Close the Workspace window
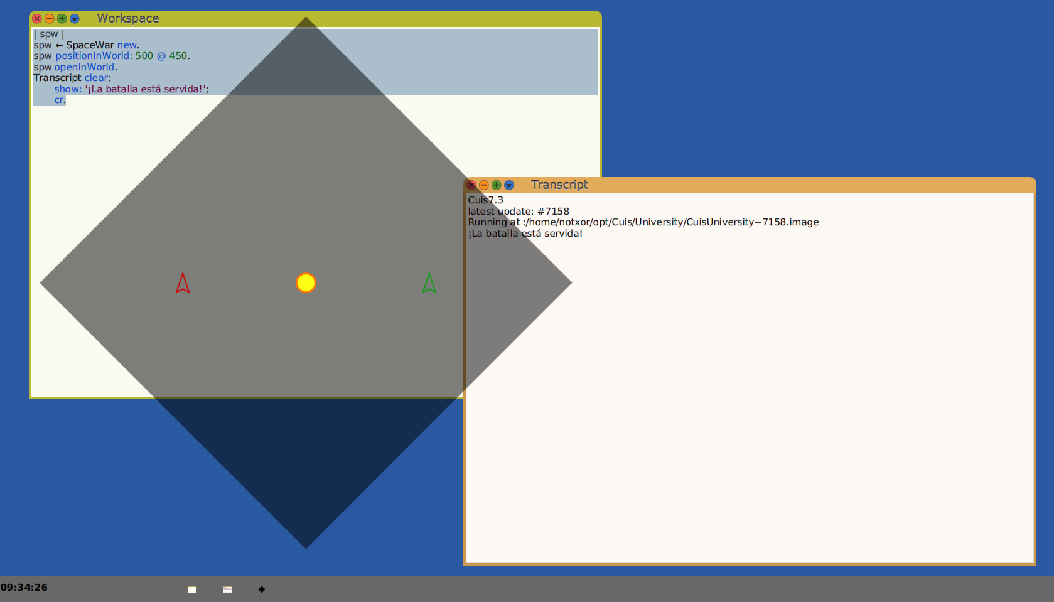1054x602 pixels. click(37, 19)
